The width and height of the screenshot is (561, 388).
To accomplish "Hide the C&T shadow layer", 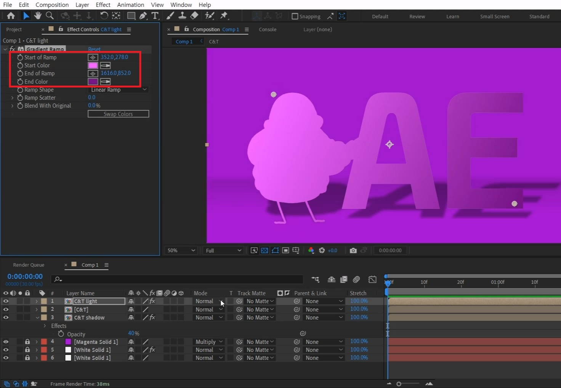I will click(6, 318).
